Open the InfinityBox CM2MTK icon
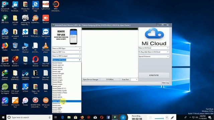The height and width of the screenshot is (120, 214). (x=25, y=75)
